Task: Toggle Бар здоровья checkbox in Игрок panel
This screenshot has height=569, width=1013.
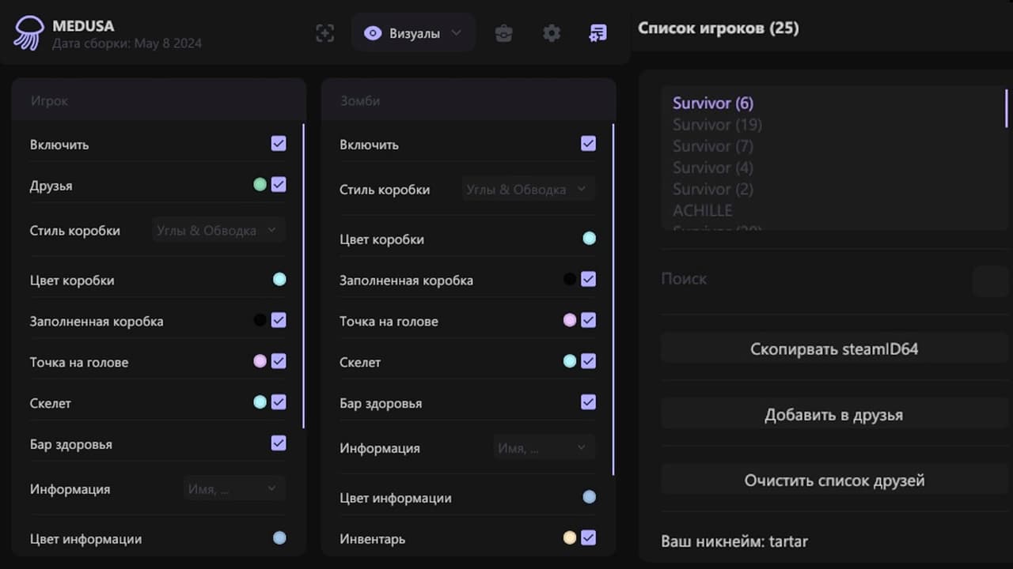Action: pyautogui.click(x=279, y=443)
